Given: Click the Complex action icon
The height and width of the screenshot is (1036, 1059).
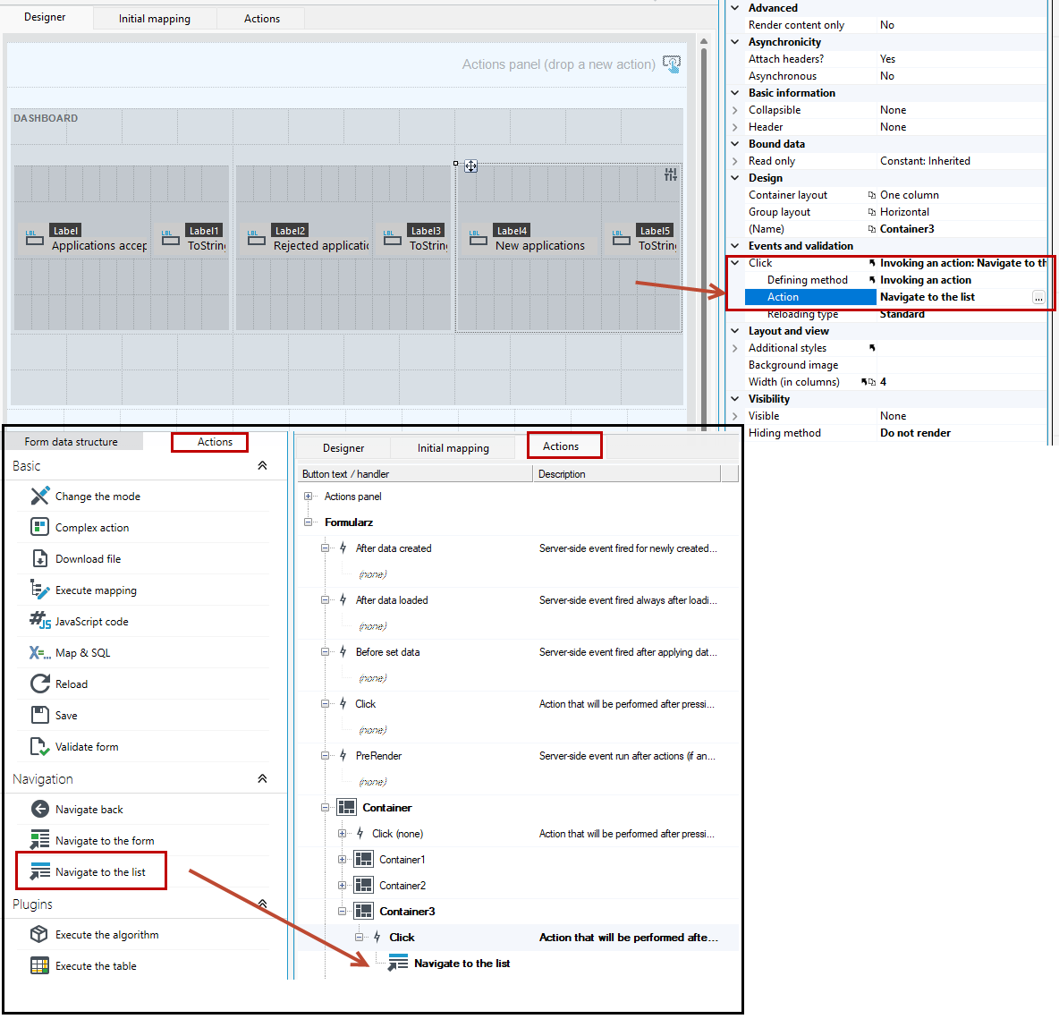Looking at the screenshot, I should click(40, 527).
